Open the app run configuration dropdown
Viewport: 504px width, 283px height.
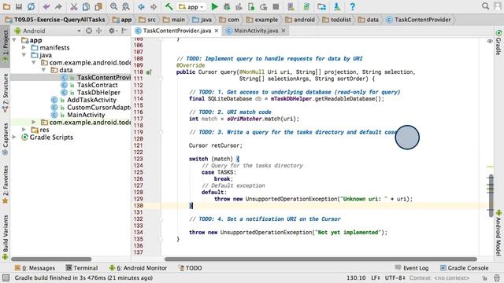point(191,7)
